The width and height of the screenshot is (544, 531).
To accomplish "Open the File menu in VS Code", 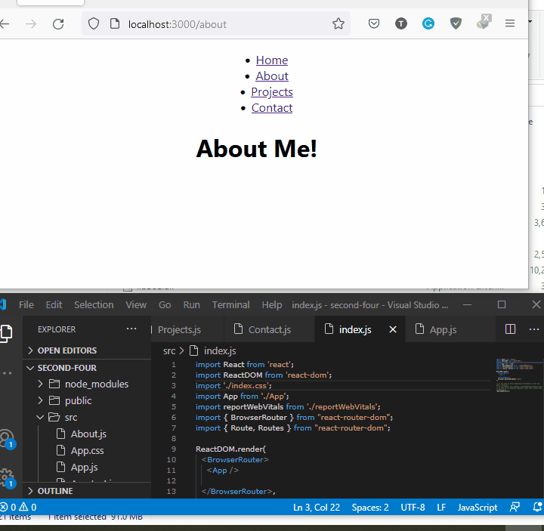I will (x=26, y=305).
